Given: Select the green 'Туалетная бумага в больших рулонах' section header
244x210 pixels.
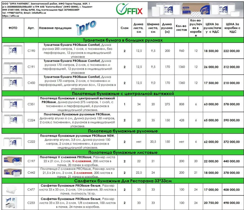Looking at the screenshot, I should [123, 40].
